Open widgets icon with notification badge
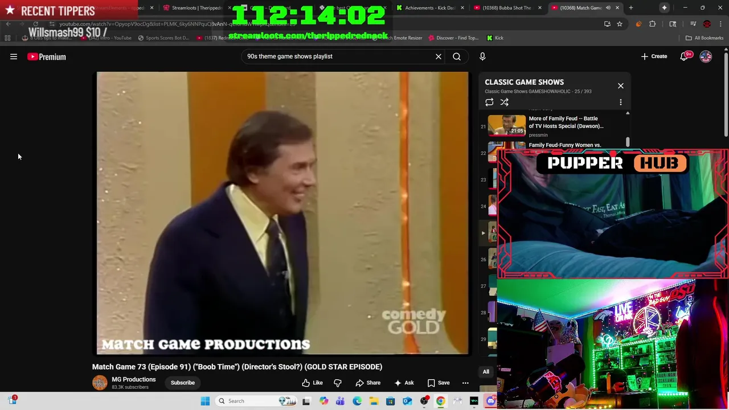The height and width of the screenshot is (410, 729). click(12, 400)
